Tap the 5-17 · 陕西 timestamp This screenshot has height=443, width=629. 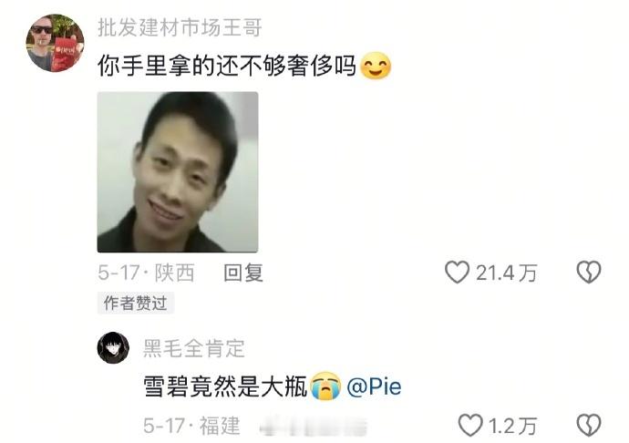point(146,273)
